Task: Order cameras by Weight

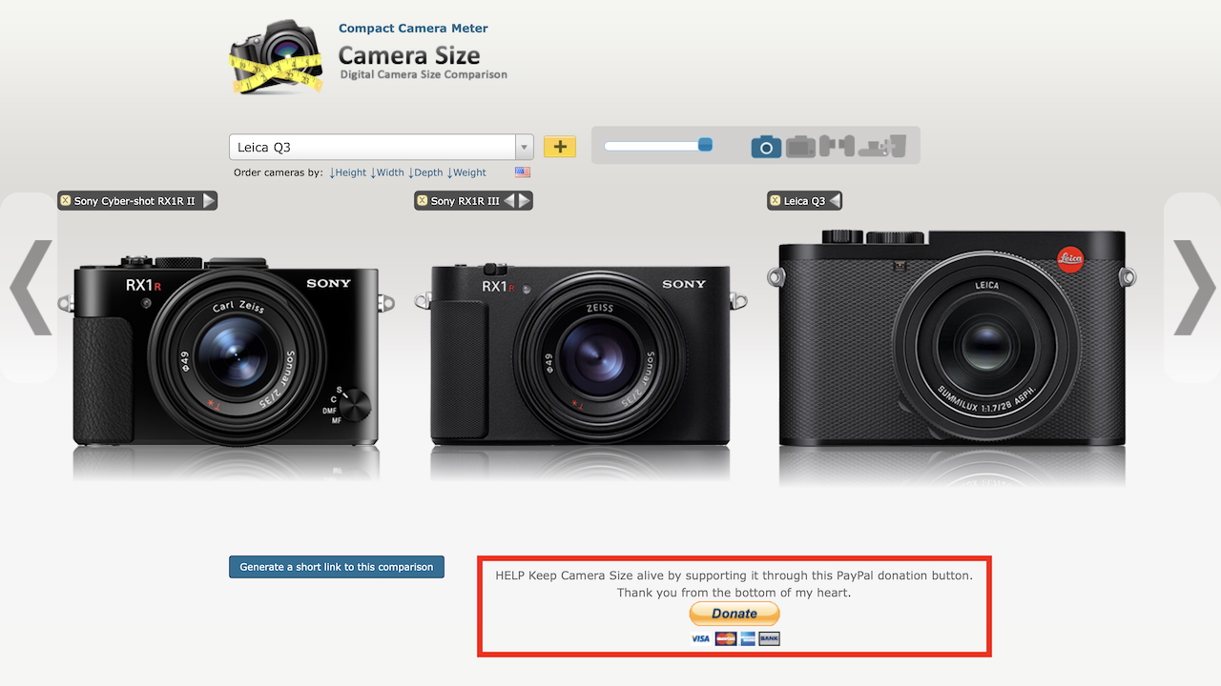Action: click(466, 172)
